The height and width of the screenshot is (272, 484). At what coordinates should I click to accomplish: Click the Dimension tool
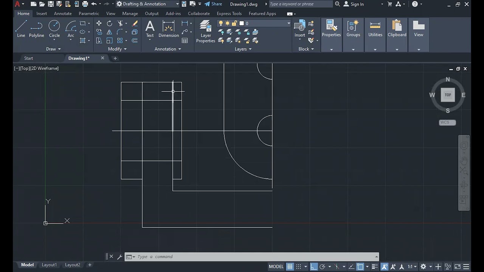coord(169,29)
